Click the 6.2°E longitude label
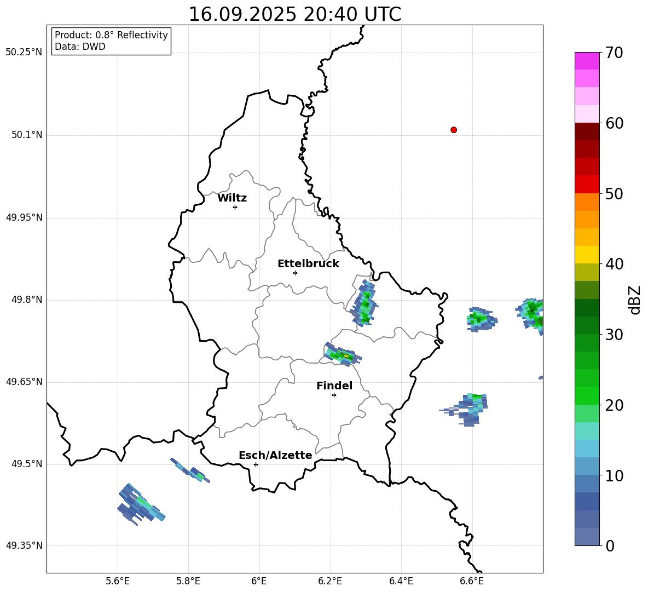The width and height of the screenshot is (648, 592). [x=330, y=581]
